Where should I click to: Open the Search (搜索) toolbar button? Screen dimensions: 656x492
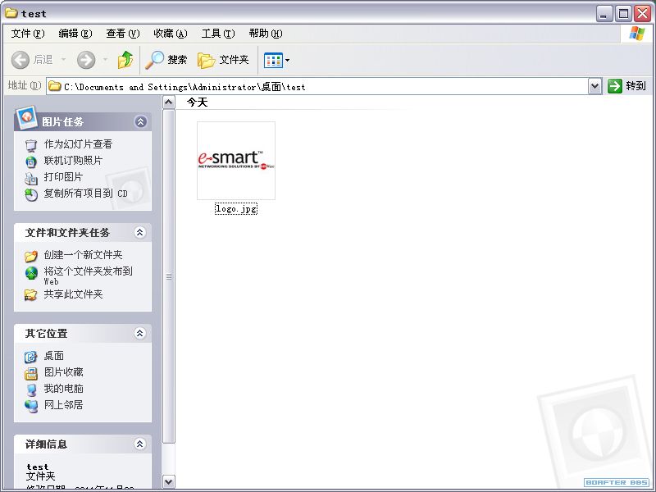pyautogui.click(x=166, y=60)
